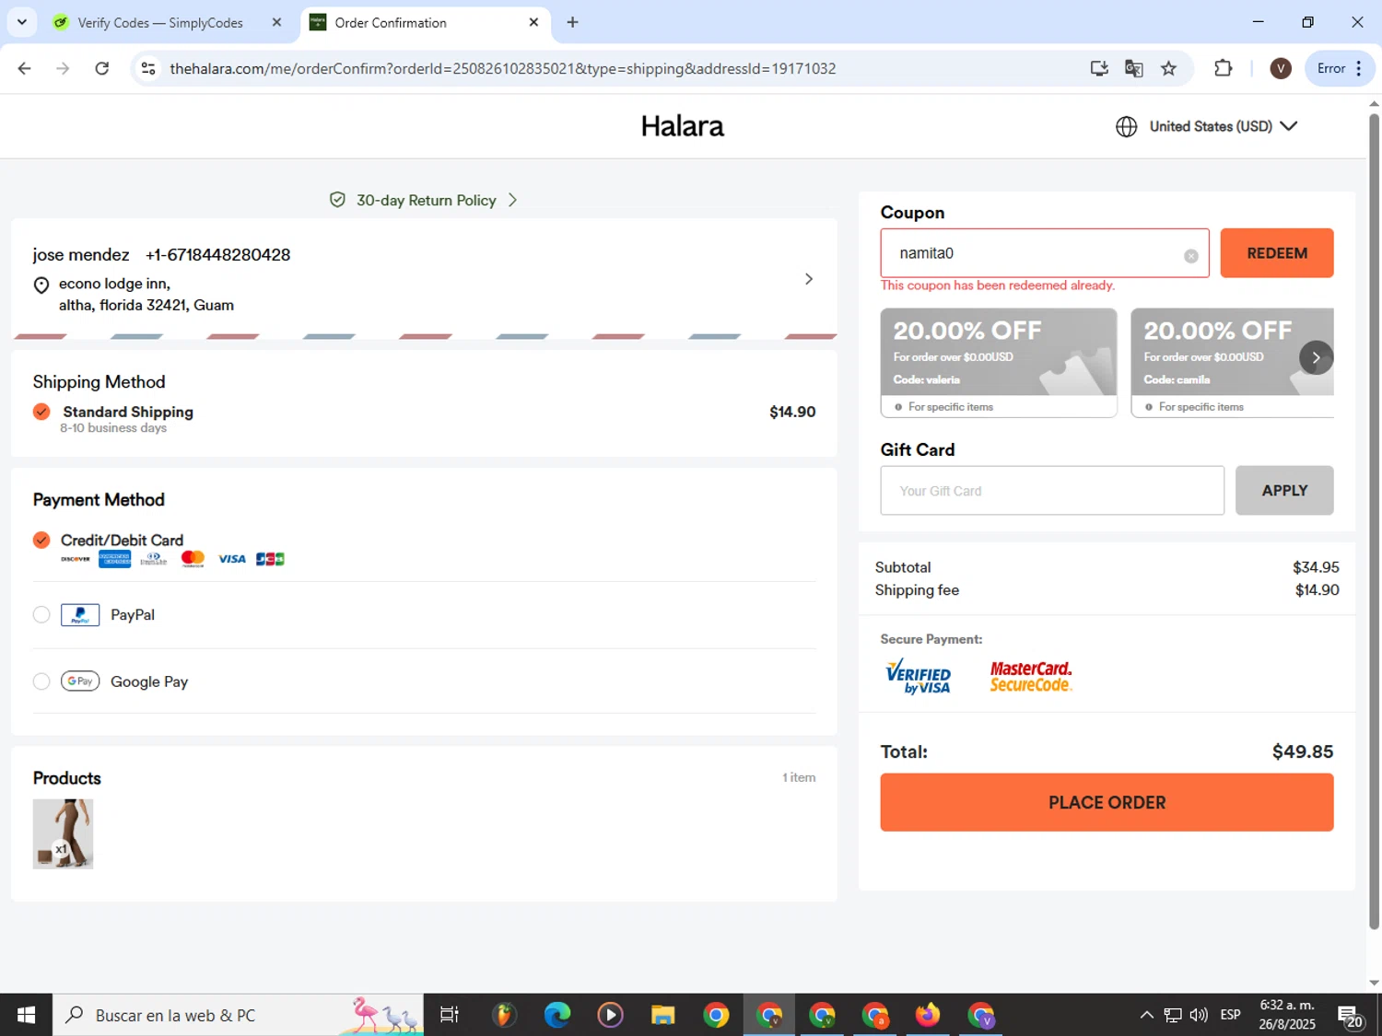The image size is (1382, 1036).
Task: Click the gift card input field
Action: [x=1052, y=491]
